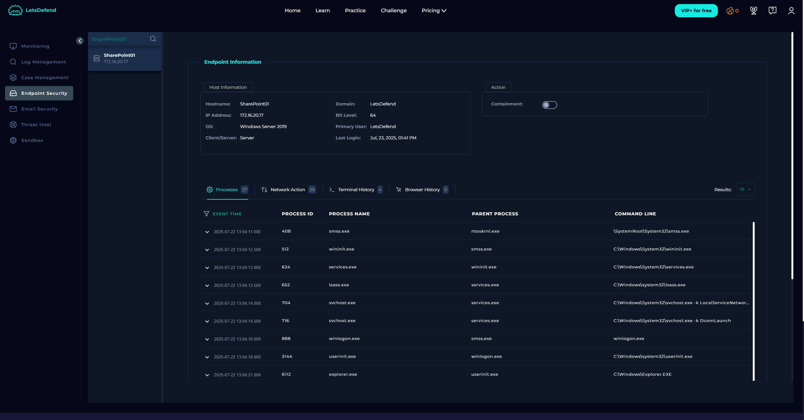804x420 pixels.
Task: Open the user profile icon
Action: 791,11
